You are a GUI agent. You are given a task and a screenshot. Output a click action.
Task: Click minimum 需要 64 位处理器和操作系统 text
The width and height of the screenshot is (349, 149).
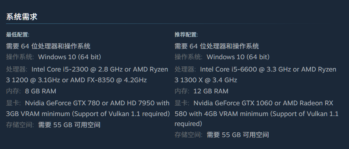click(48, 46)
